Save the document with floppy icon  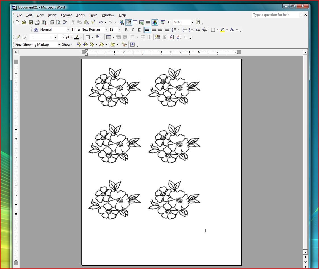[31, 22]
